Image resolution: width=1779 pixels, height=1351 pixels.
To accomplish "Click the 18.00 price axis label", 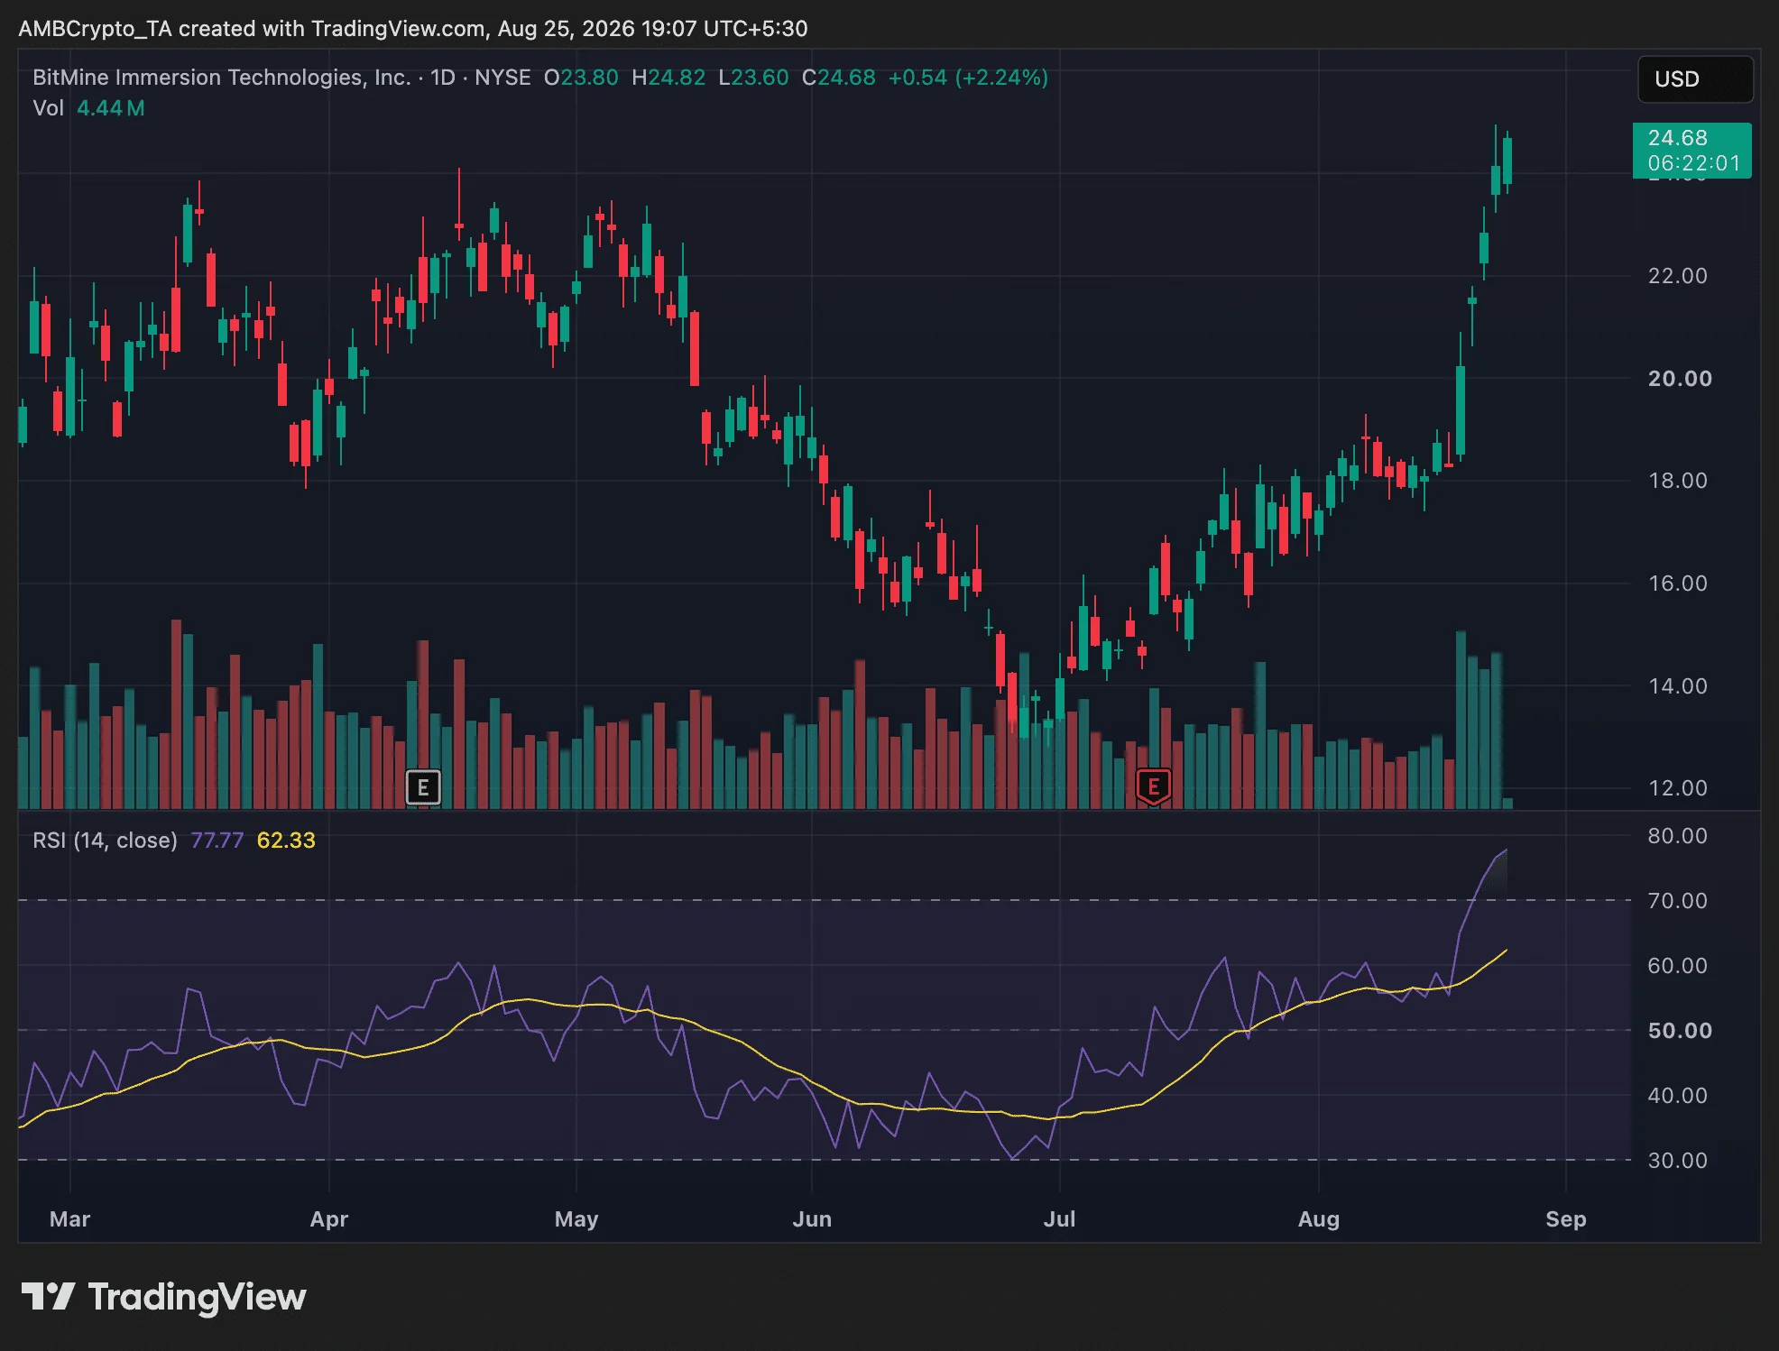I will point(1678,481).
